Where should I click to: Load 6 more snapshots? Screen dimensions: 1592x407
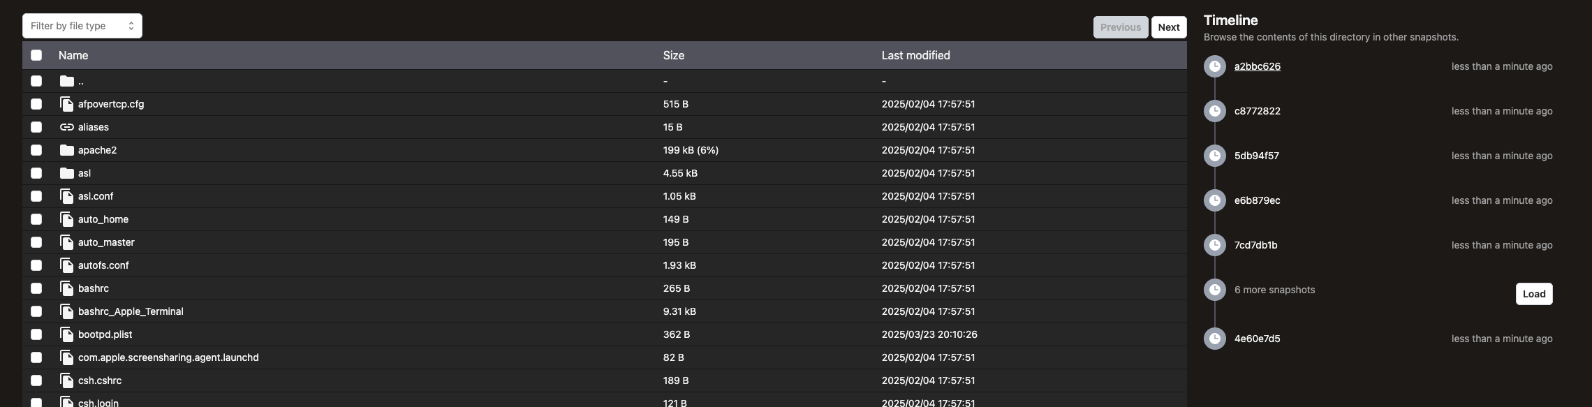[x=1533, y=294]
